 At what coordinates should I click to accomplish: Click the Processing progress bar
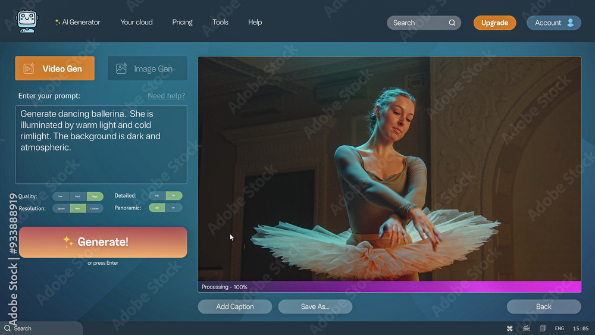389,287
